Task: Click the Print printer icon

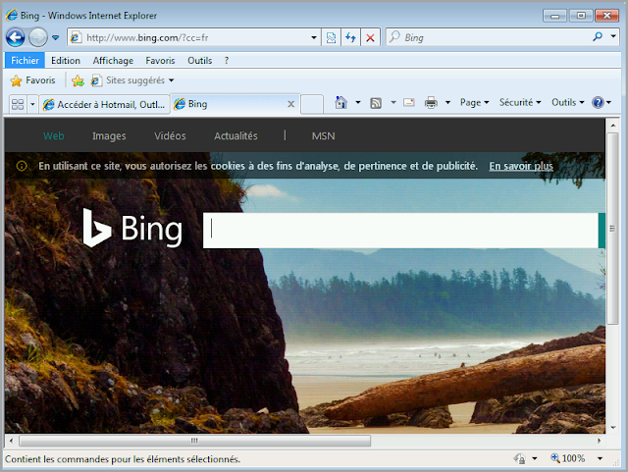Action: pyautogui.click(x=431, y=103)
